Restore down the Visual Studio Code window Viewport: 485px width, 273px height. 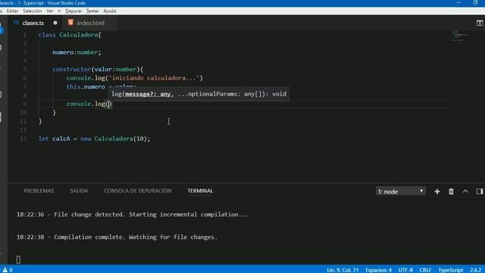475,3
